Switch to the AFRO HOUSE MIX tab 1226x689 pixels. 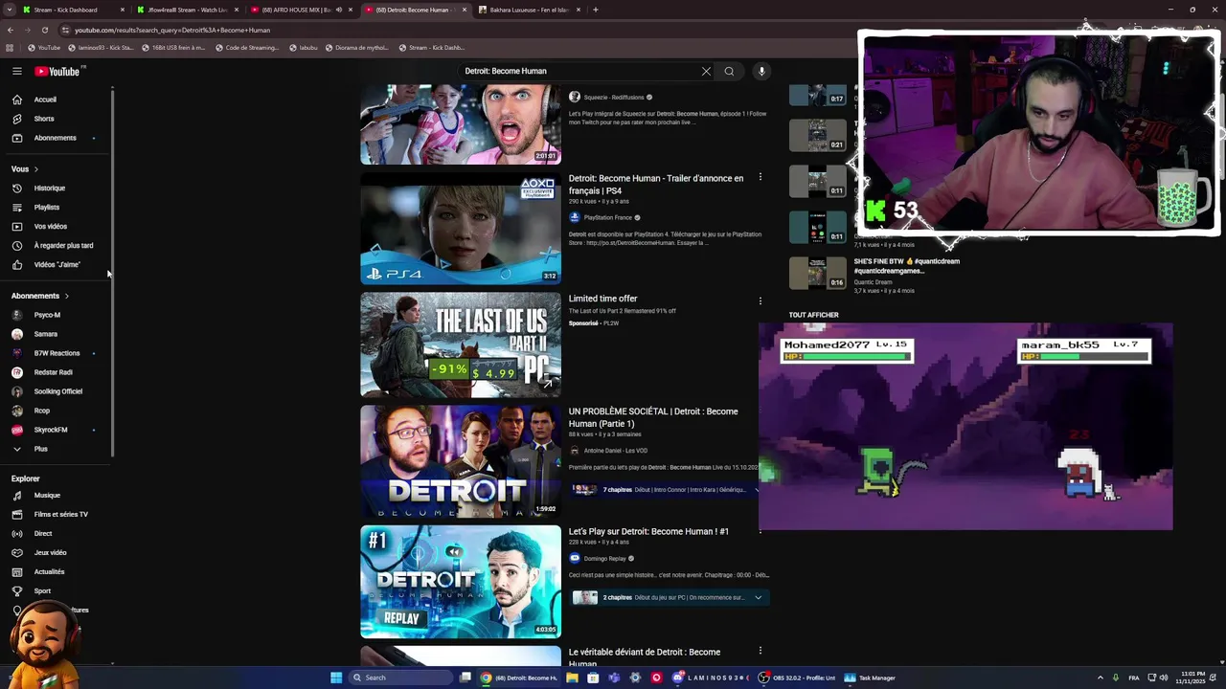coord(302,10)
